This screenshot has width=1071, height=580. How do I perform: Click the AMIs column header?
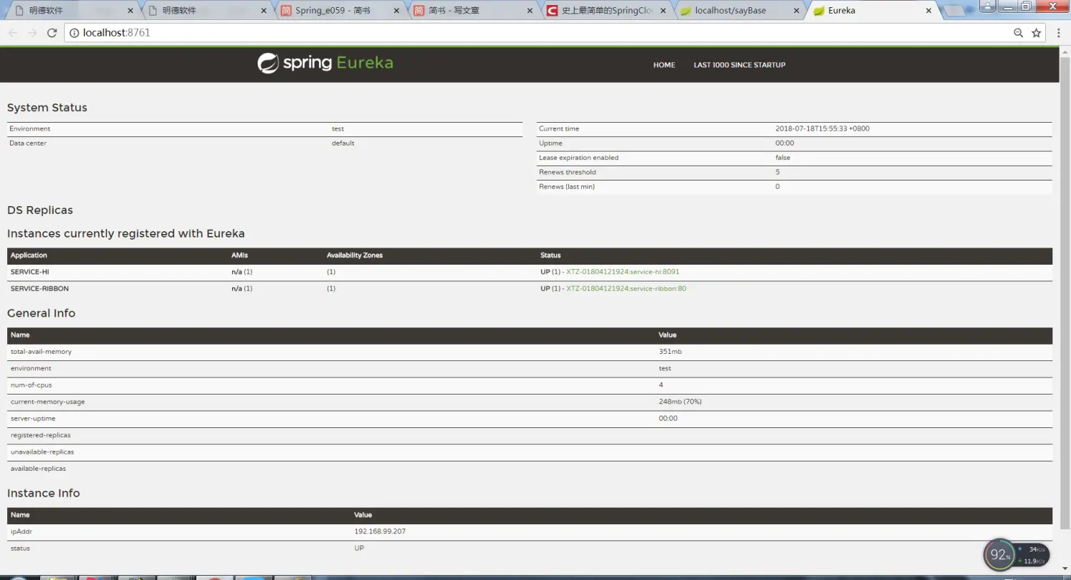coord(240,255)
